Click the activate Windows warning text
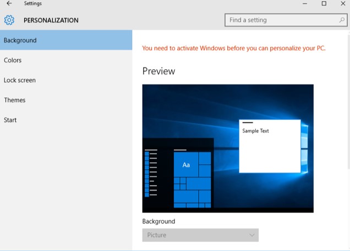This screenshot has width=350, height=251. (234, 48)
